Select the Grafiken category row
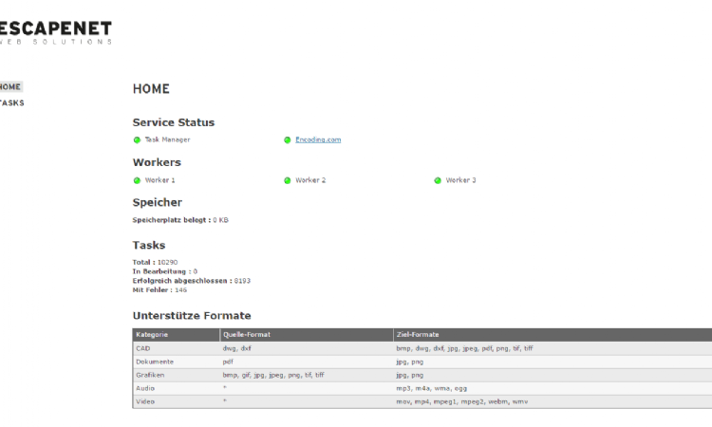This screenshot has width=712, height=427. 150,375
